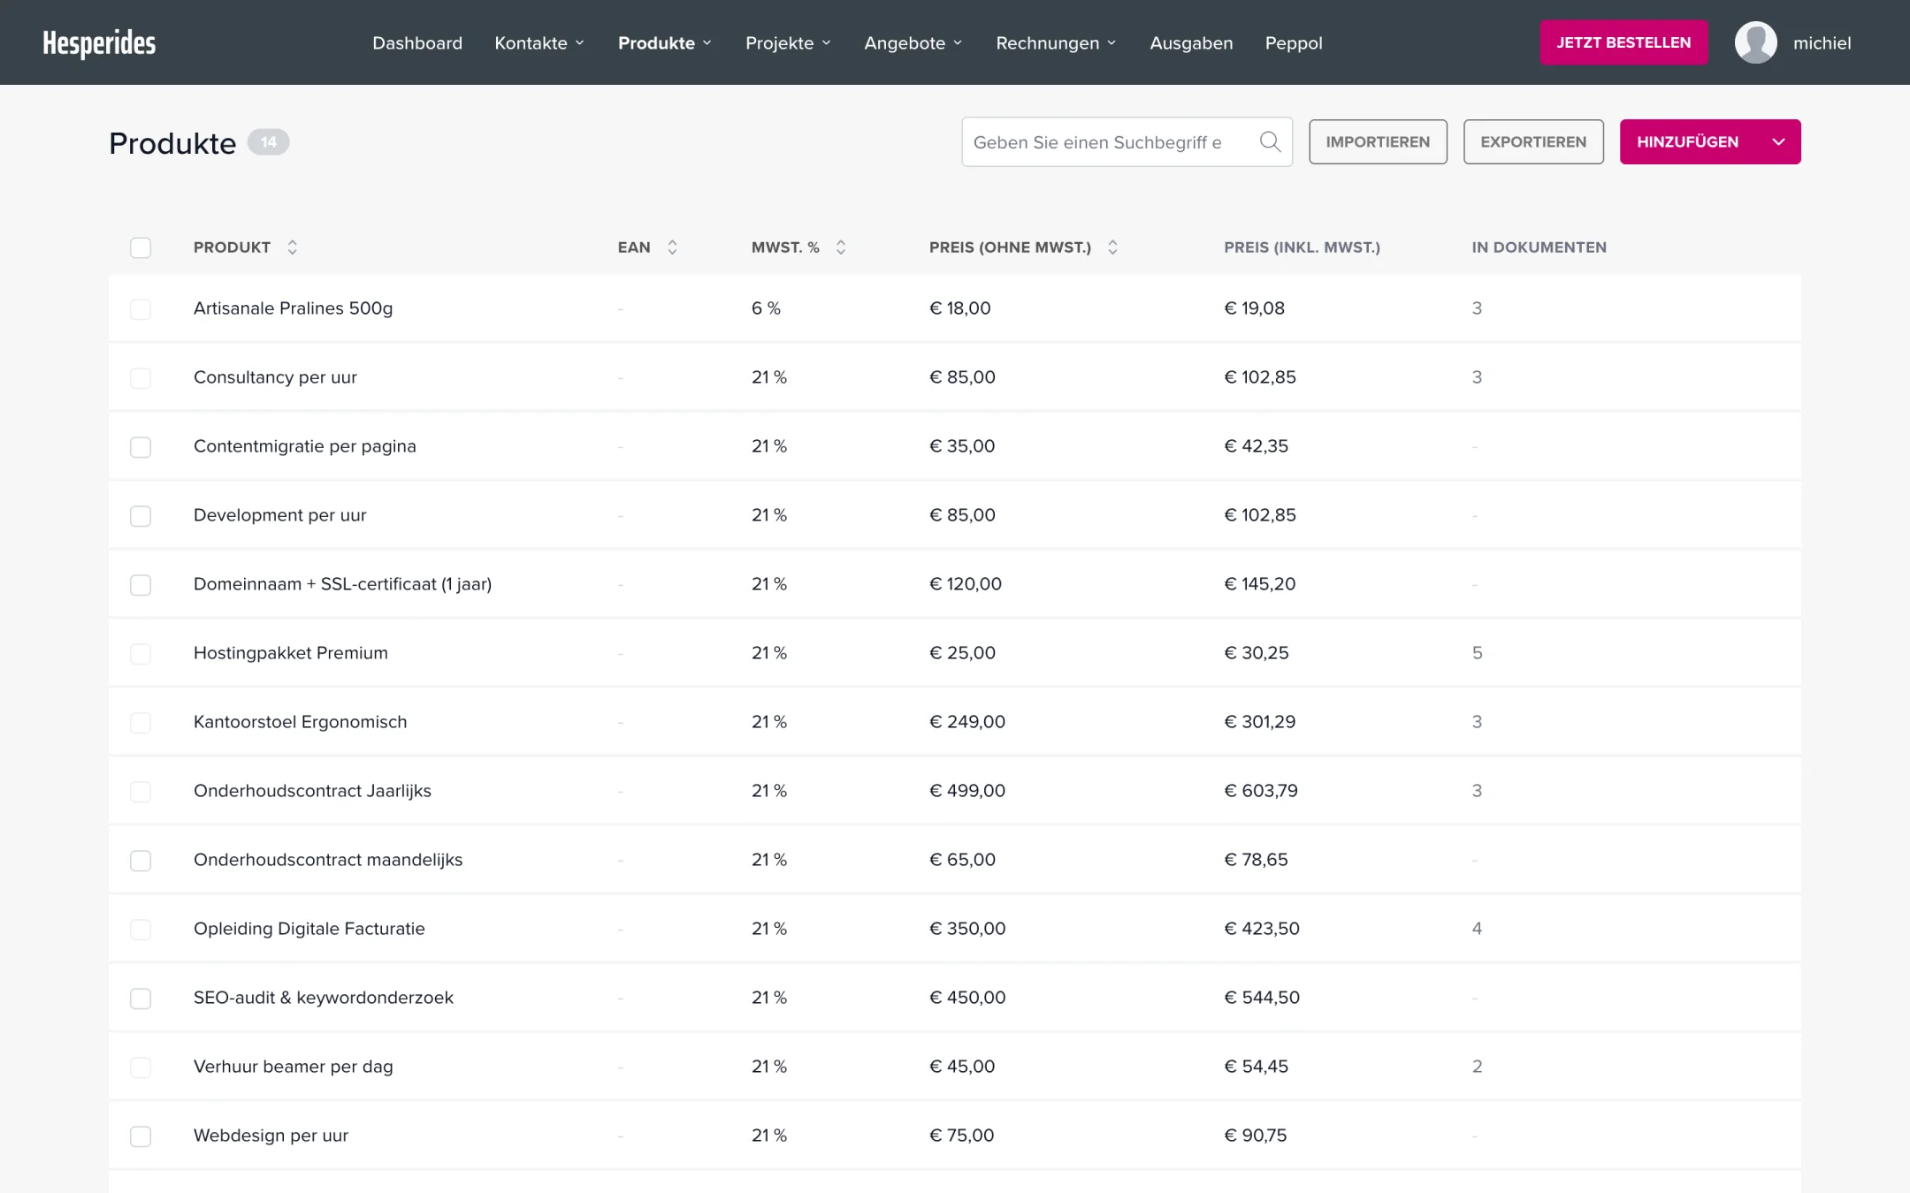Open michiel user avatar
1910x1193 pixels.
1755,42
